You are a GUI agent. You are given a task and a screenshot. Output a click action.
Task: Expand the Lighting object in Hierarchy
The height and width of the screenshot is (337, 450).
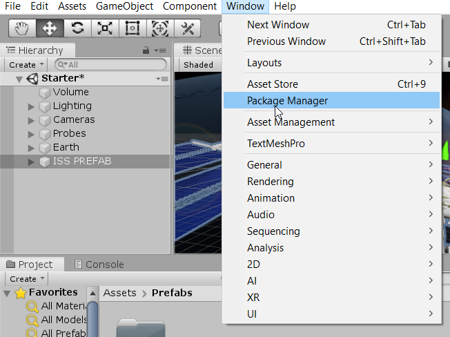click(31, 106)
